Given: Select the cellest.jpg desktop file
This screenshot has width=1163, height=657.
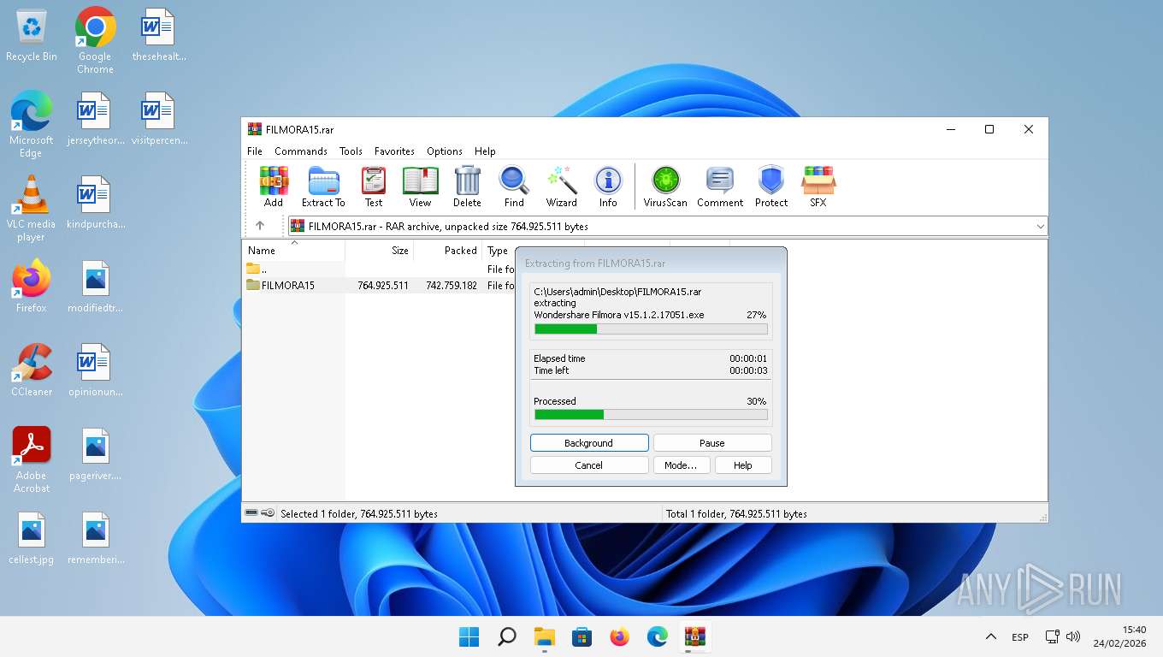Looking at the screenshot, I should (x=32, y=539).
